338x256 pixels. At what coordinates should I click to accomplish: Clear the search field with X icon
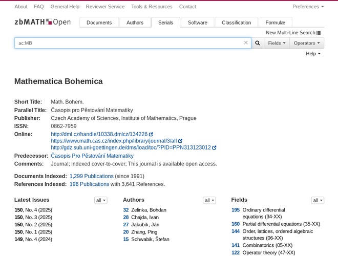coord(246,43)
